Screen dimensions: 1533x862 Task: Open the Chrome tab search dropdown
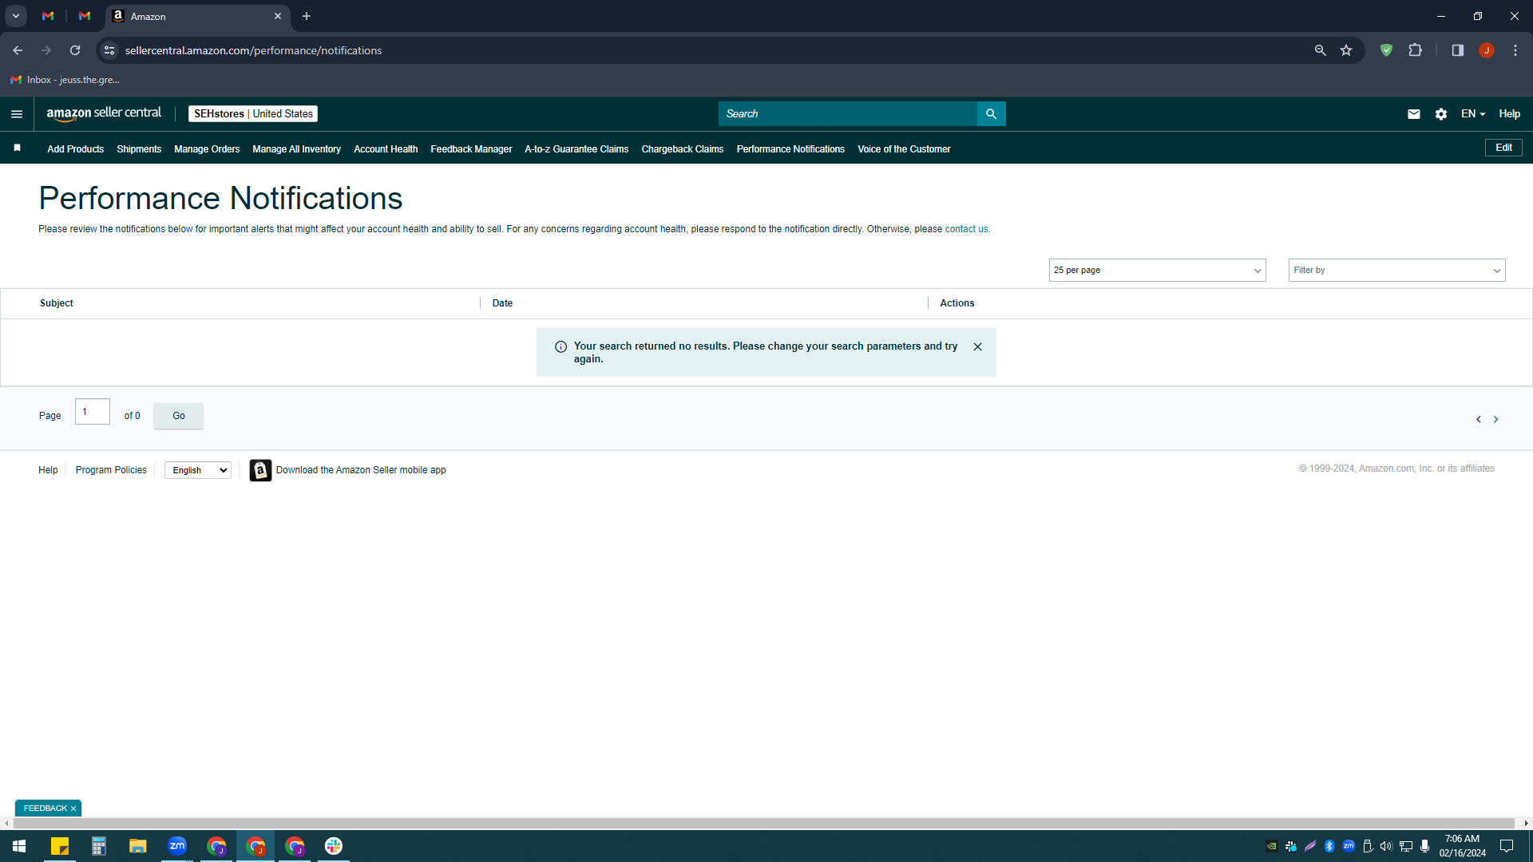(x=16, y=16)
